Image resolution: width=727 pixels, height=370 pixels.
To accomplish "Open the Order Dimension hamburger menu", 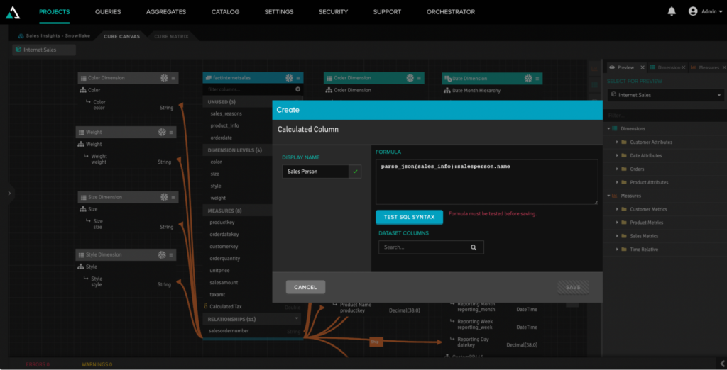I will [419, 78].
